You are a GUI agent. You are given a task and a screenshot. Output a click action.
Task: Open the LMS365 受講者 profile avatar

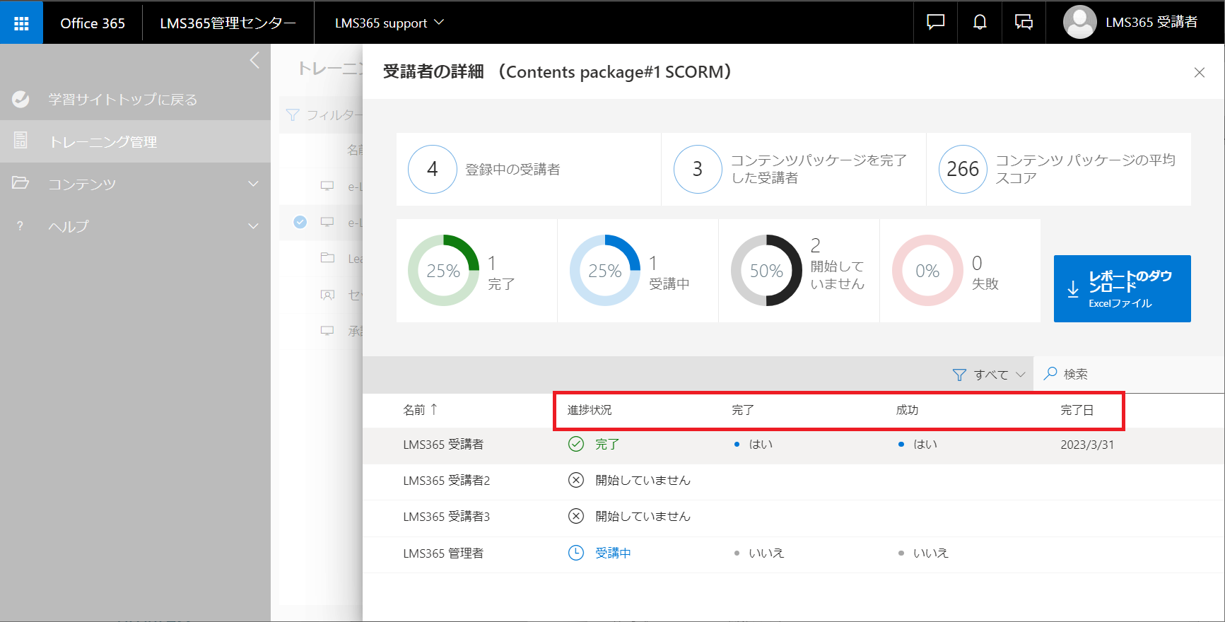point(1079,23)
